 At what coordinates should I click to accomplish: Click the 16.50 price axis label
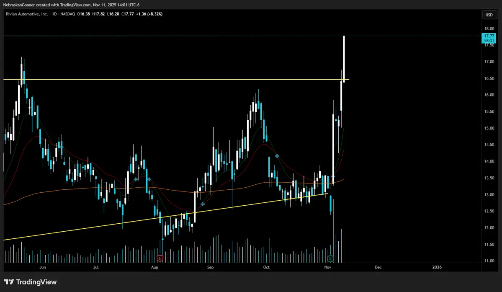[x=489, y=78]
